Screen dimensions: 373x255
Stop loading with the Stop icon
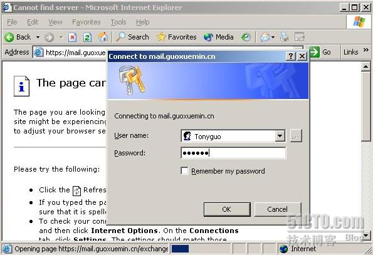click(73, 37)
